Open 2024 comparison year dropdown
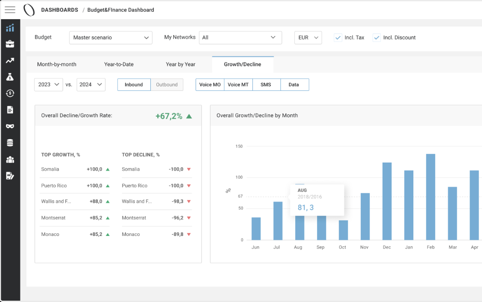Image resolution: width=482 pixels, height=302 pixels. (91, 85)
